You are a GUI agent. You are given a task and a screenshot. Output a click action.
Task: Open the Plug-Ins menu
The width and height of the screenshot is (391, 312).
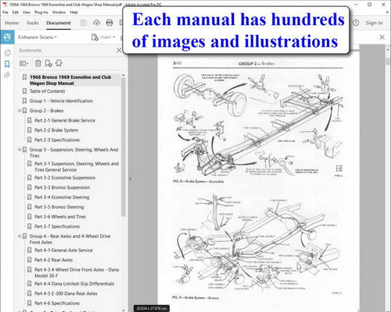pos(41,12)
